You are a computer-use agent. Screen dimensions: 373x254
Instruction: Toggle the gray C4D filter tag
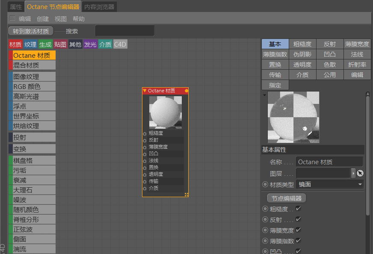coord(120,44)
